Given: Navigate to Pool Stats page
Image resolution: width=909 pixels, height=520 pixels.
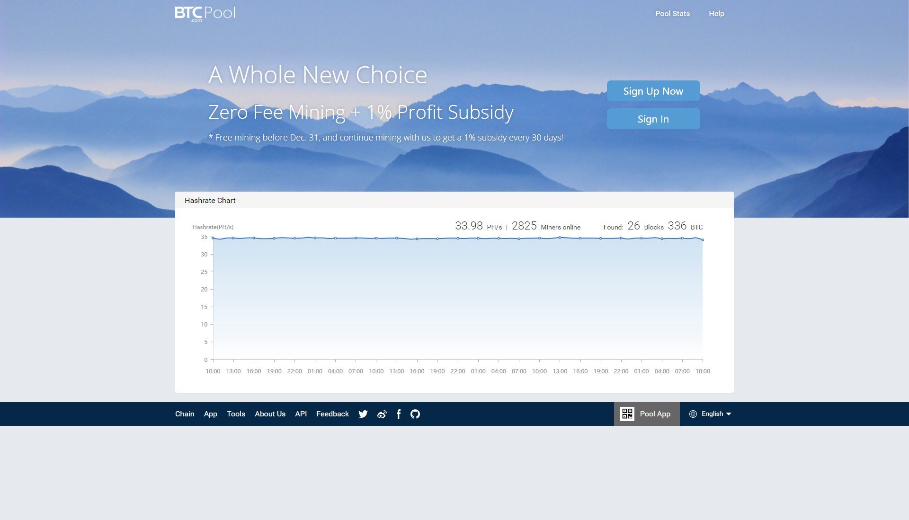Looking at the screenshot, I should tap(672, 13).
